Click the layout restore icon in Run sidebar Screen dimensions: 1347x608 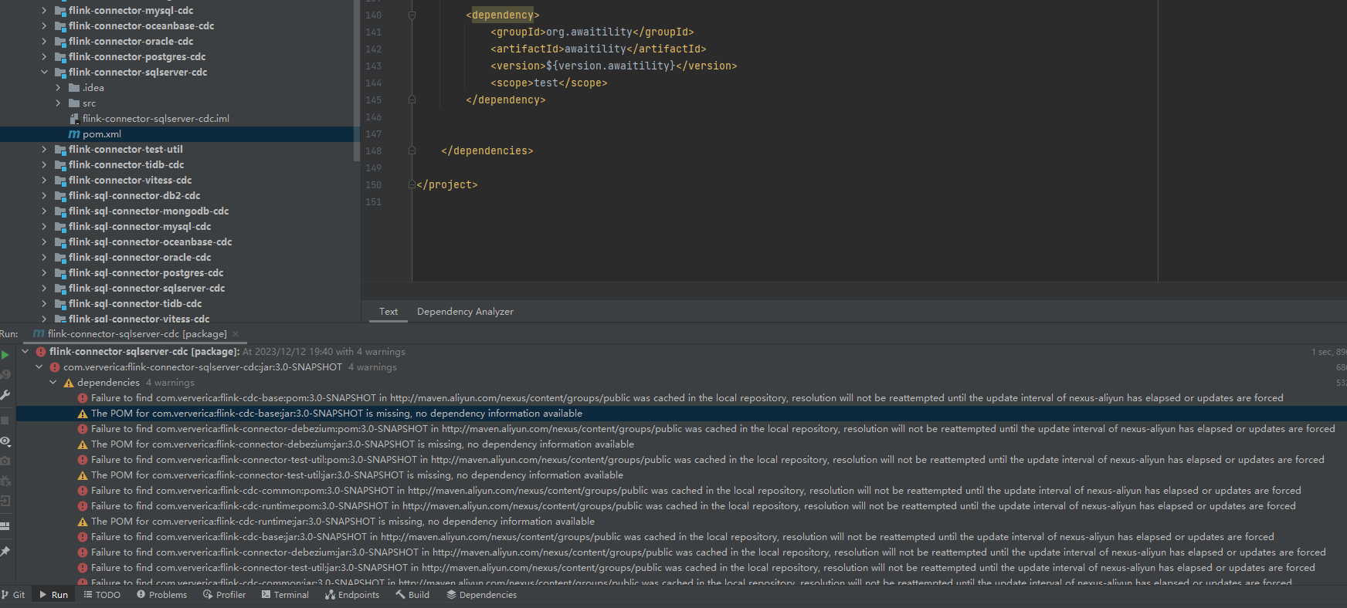(x=5, y=526)
